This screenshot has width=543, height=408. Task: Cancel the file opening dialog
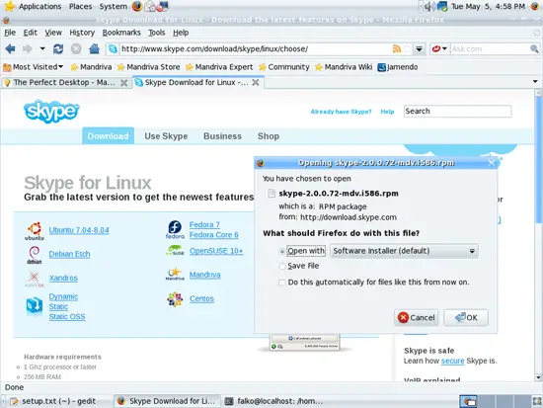point(416,317)
